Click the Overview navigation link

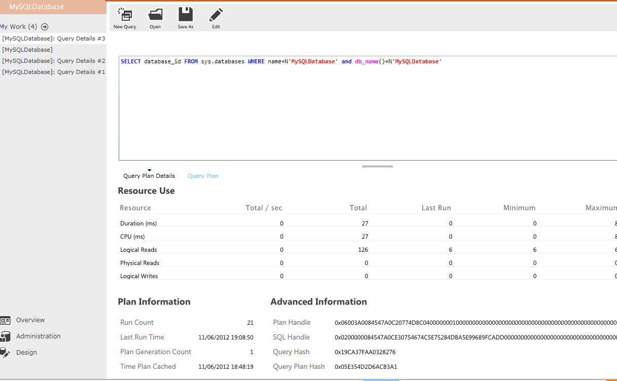pos(30,320)
